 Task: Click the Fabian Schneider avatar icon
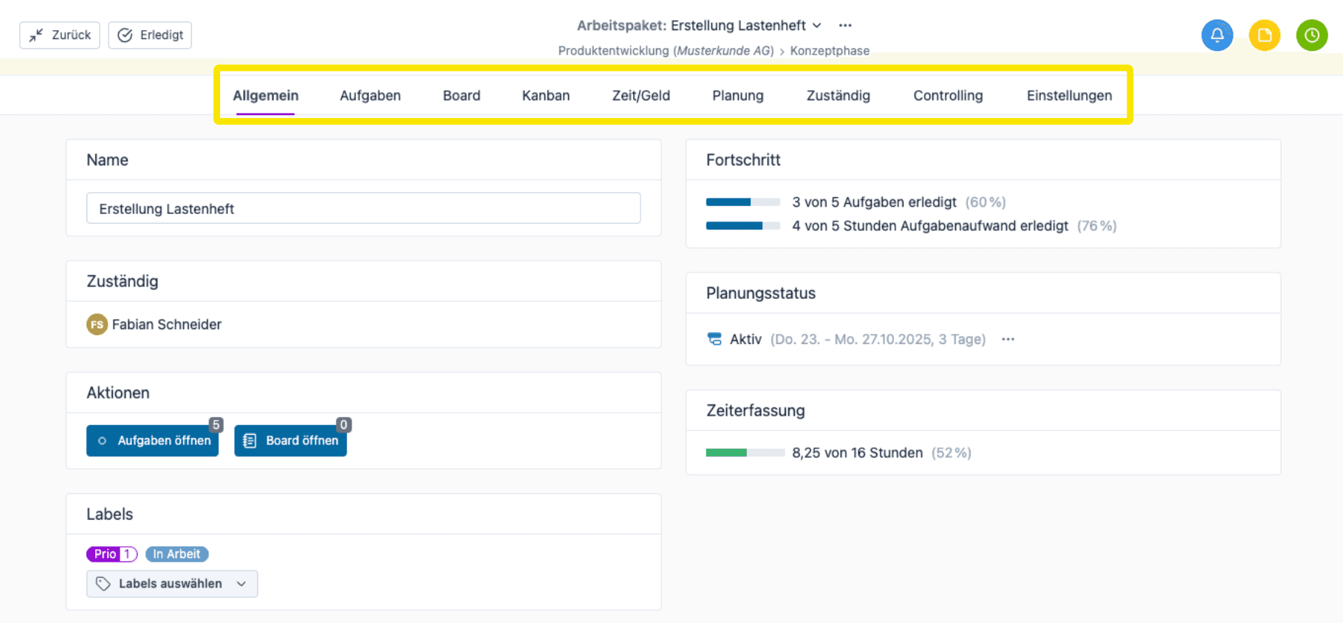coord(97,324)
